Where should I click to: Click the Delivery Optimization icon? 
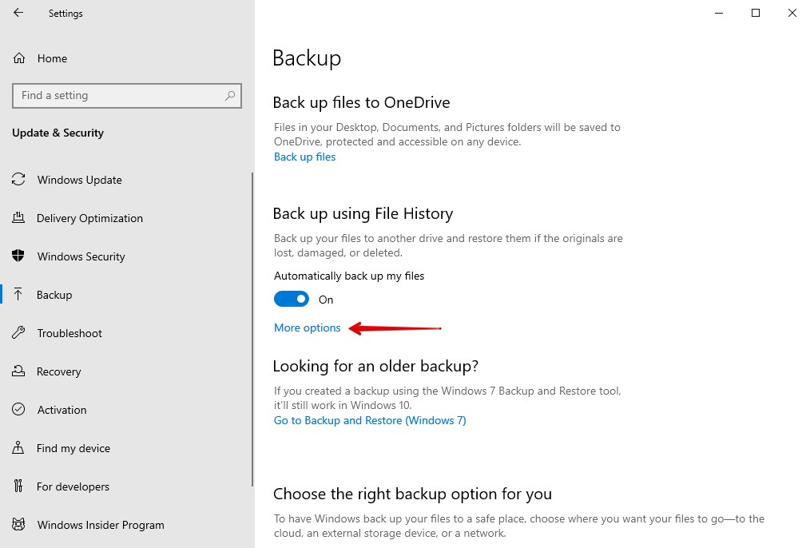[18, 218]
